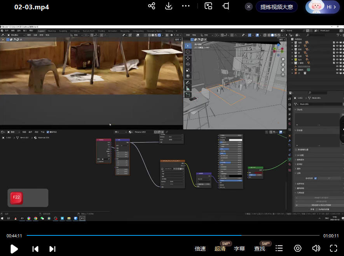Open the playlist icon in player controls
The width and height of the screenshot is (344, 256).
[279, 249]
